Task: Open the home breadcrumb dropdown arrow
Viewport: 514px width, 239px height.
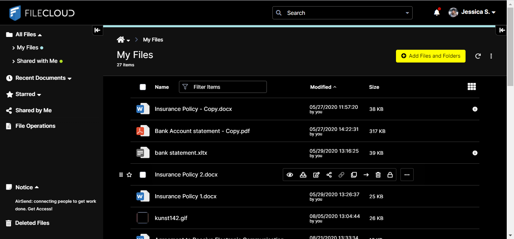Action: 128,40
